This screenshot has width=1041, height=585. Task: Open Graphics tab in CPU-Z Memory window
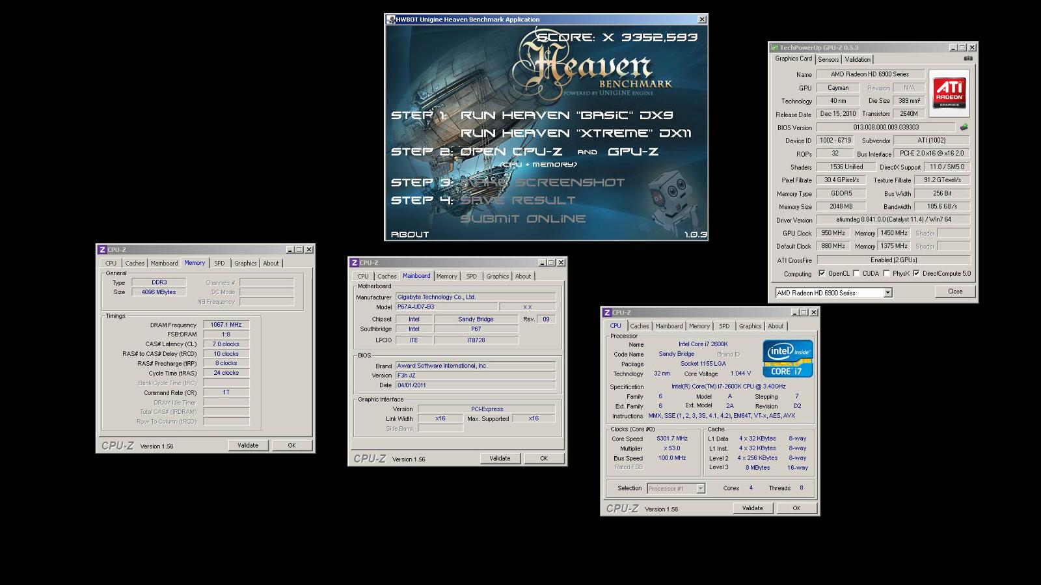245,264
